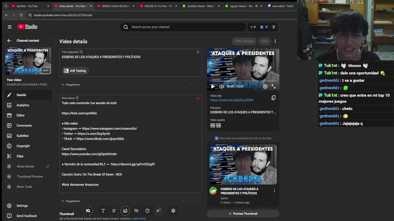
Task: Click the Save button
Action: point(265,41)
